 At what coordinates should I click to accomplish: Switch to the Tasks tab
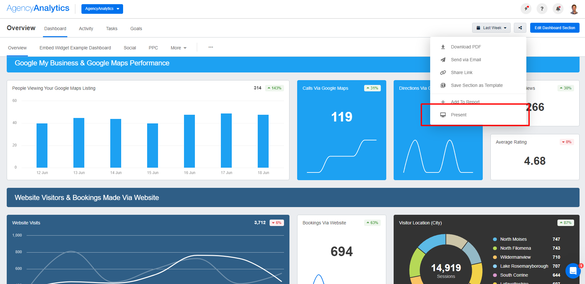[112, 29]
